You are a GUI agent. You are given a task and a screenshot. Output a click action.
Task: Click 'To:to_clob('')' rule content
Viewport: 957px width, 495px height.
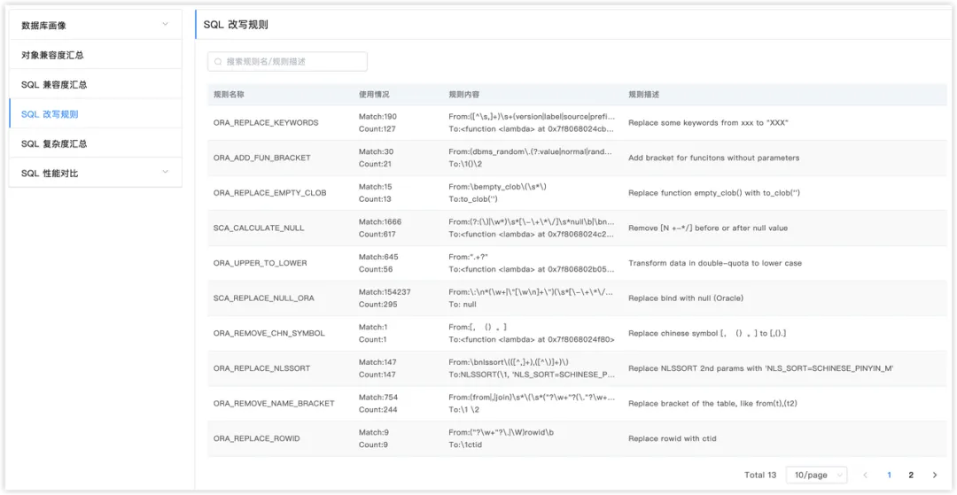tap(473, 199)
